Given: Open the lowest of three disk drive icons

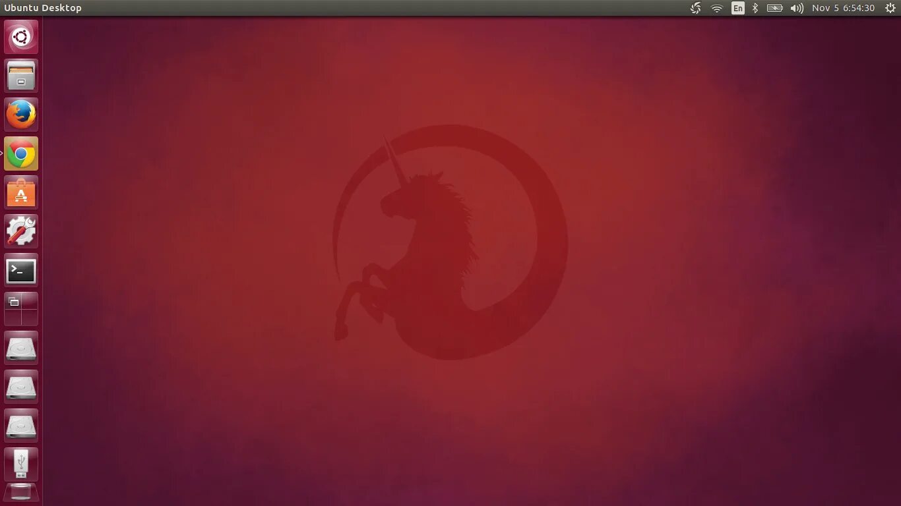Looking at the screenshot, I should coord(21,426).
